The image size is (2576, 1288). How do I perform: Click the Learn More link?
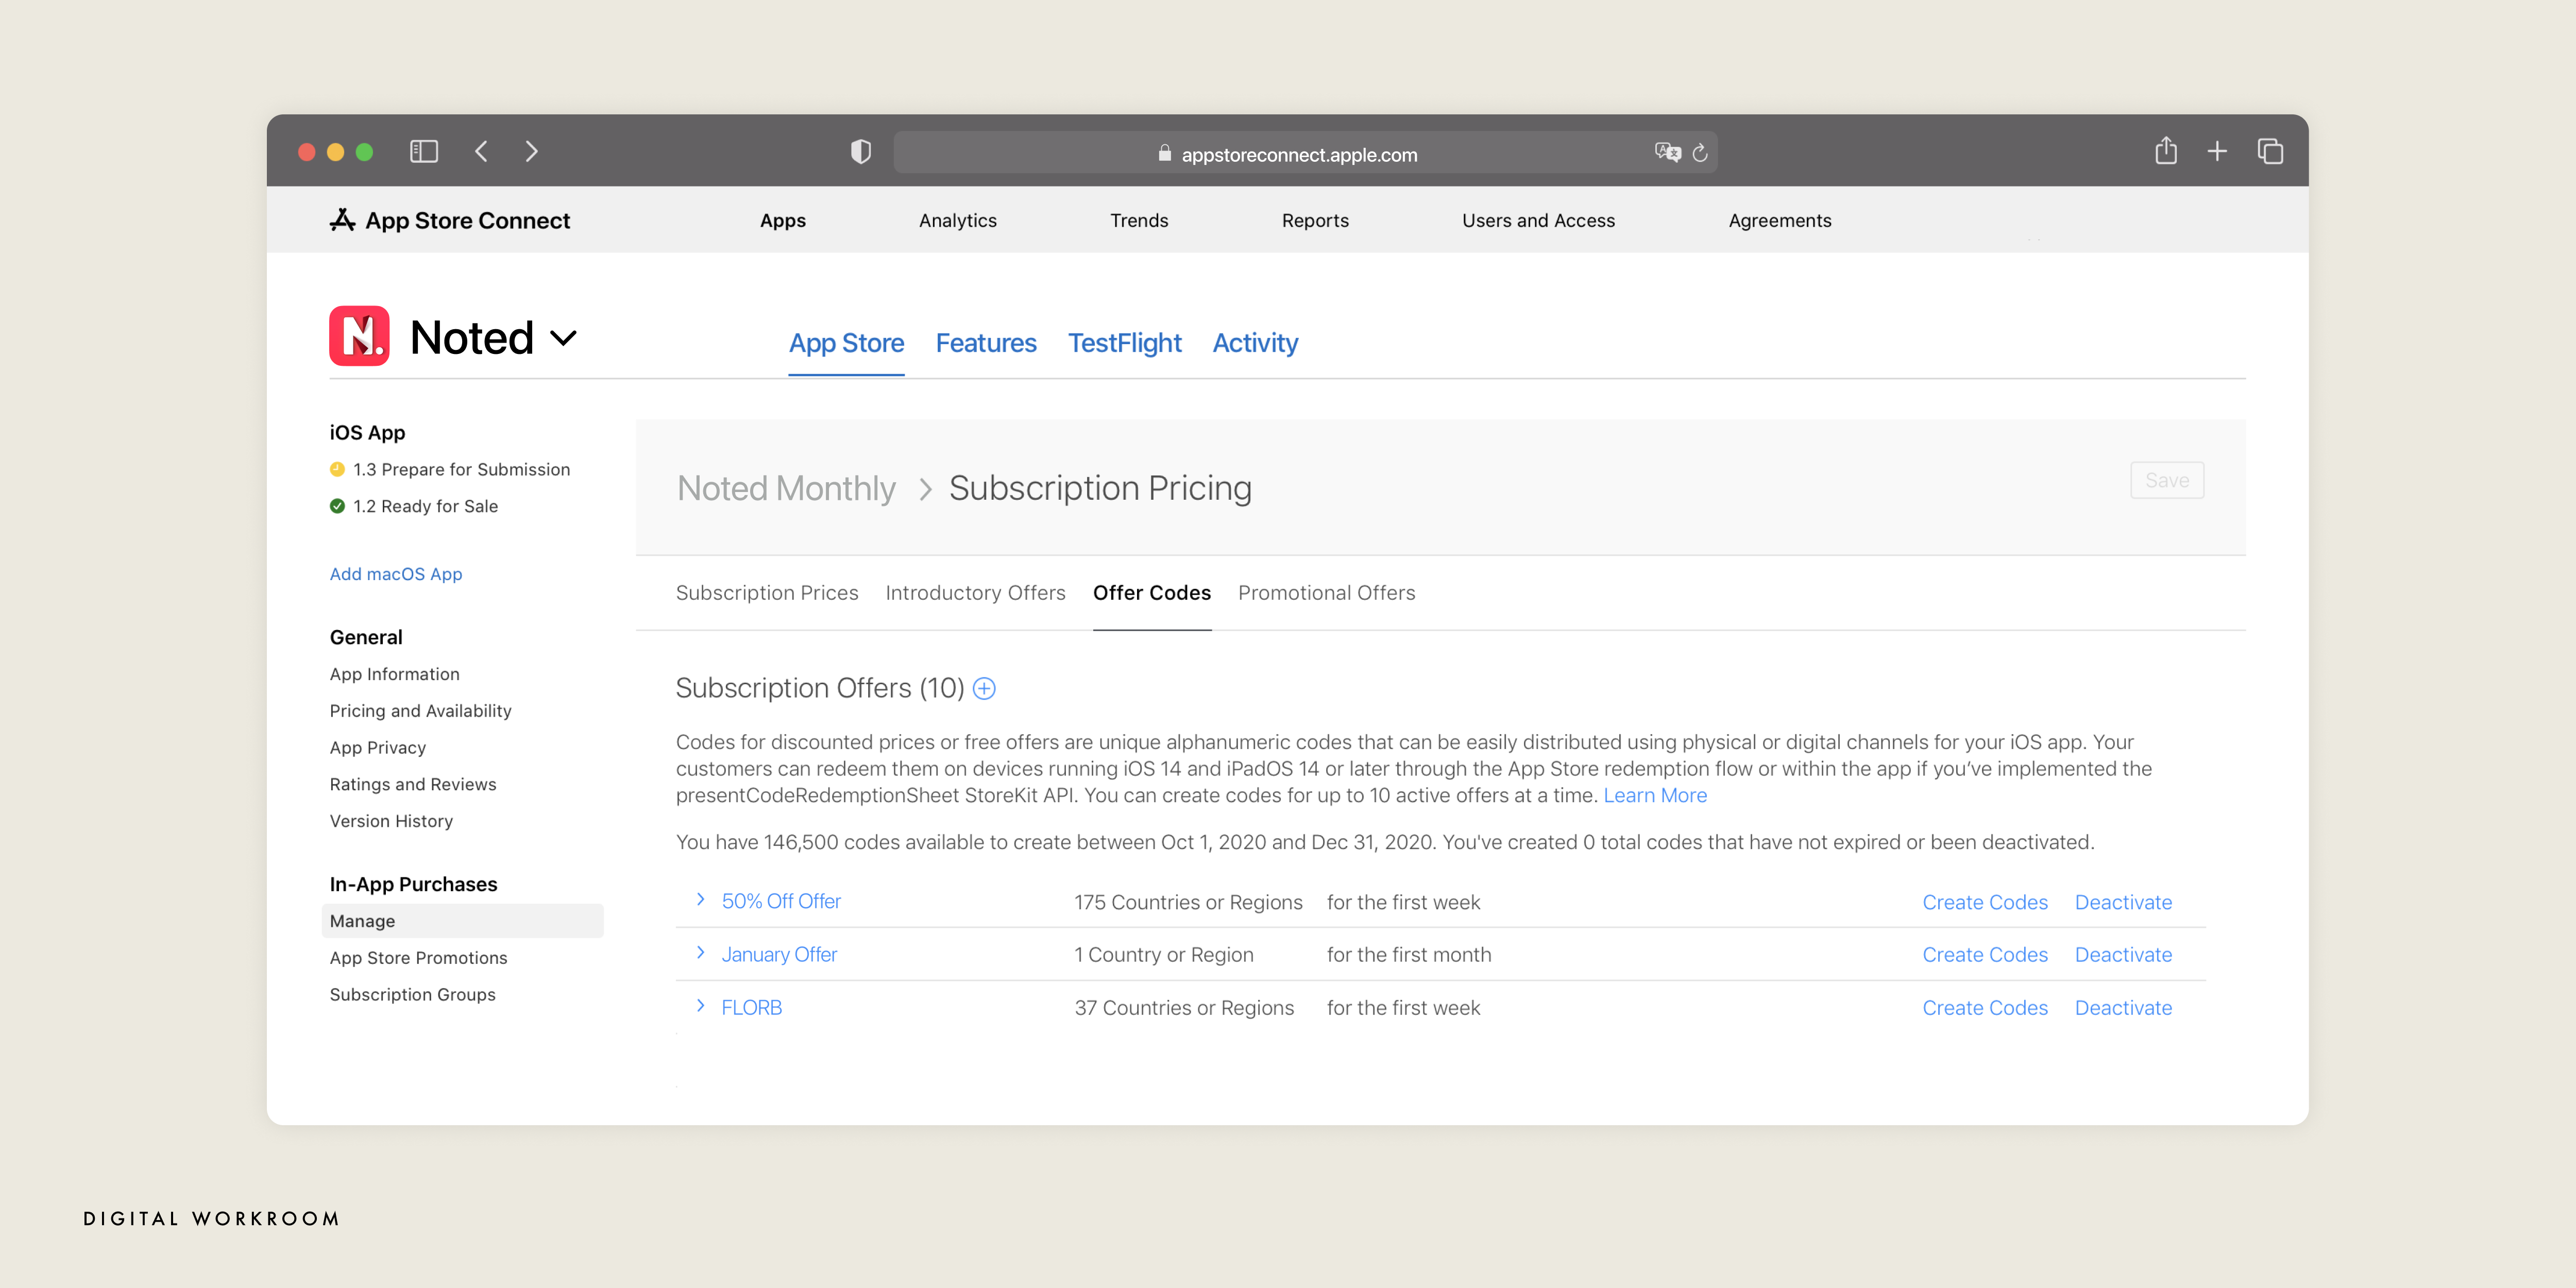pyautogui.click(x=1655, y=795)
